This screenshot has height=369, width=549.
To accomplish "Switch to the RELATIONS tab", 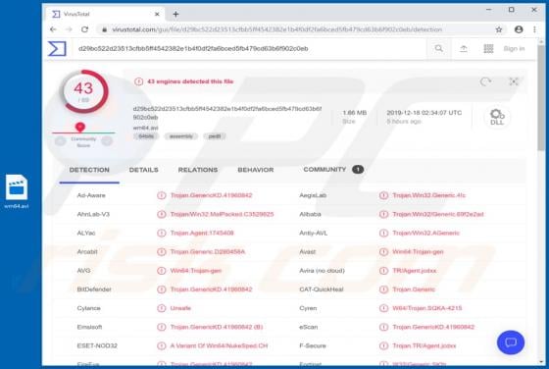I will coord(198,170).
